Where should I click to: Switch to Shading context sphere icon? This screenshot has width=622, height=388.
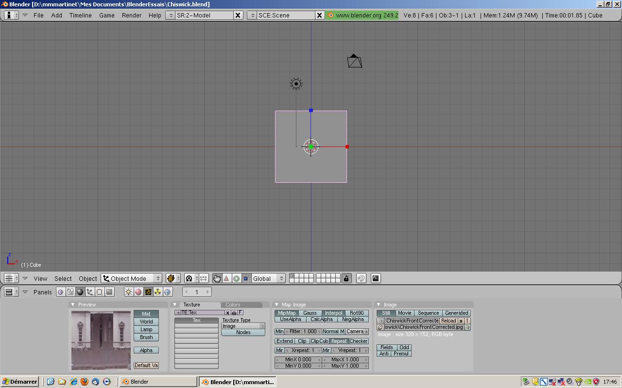click(x=80, y=292)
